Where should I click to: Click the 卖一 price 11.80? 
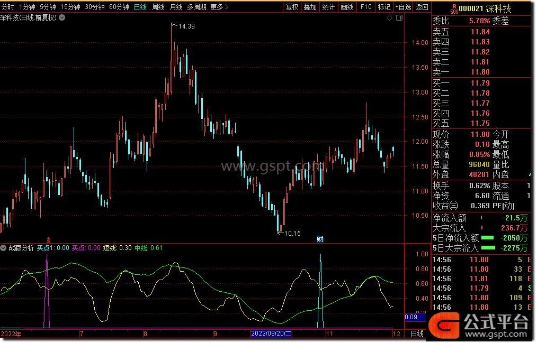coord(480,72)
